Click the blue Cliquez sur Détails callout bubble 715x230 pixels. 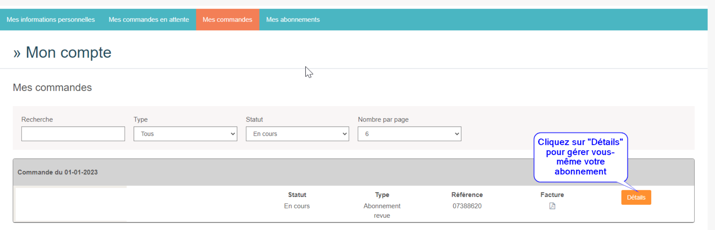(580, 157)
